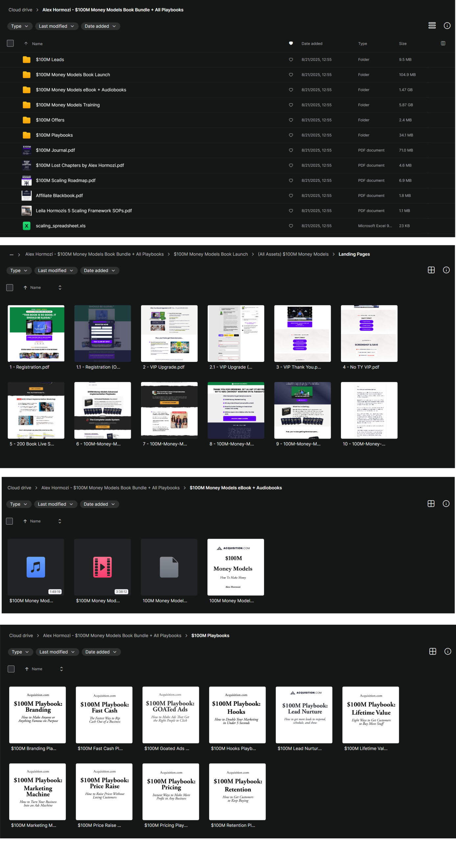This screenshot has height=843, width=456.
Task: Open info icon in eBook + Audiobooks panel
Action: pos(446,503)
